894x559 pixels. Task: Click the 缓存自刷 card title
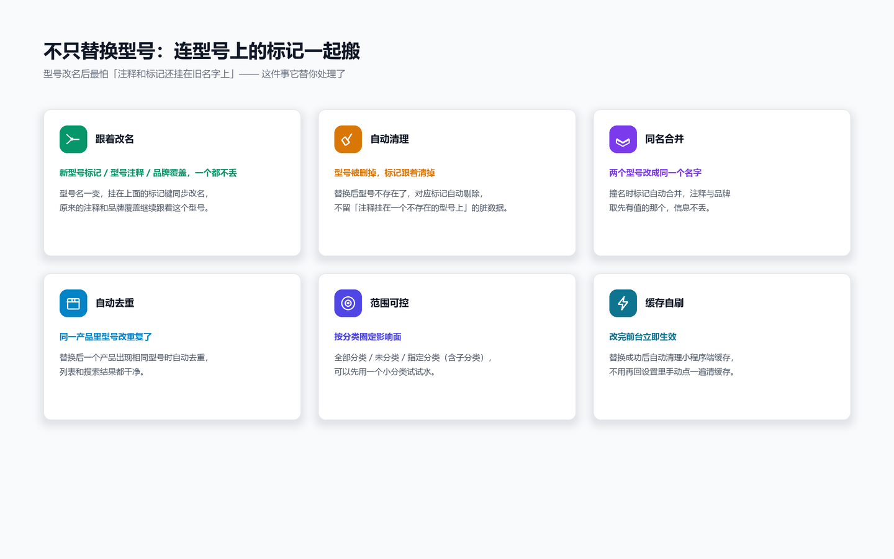pos(664,303)
